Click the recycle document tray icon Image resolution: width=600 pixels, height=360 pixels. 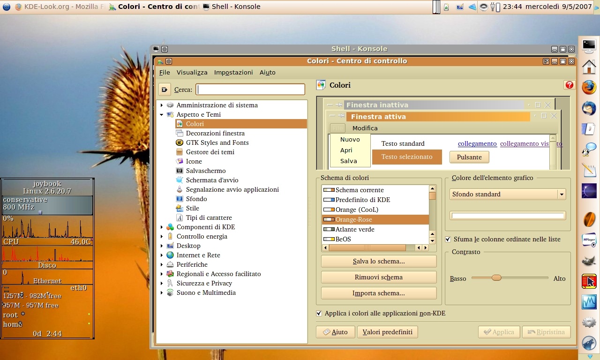[446, 7]
